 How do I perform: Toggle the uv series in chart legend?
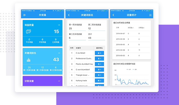point(128,69)
